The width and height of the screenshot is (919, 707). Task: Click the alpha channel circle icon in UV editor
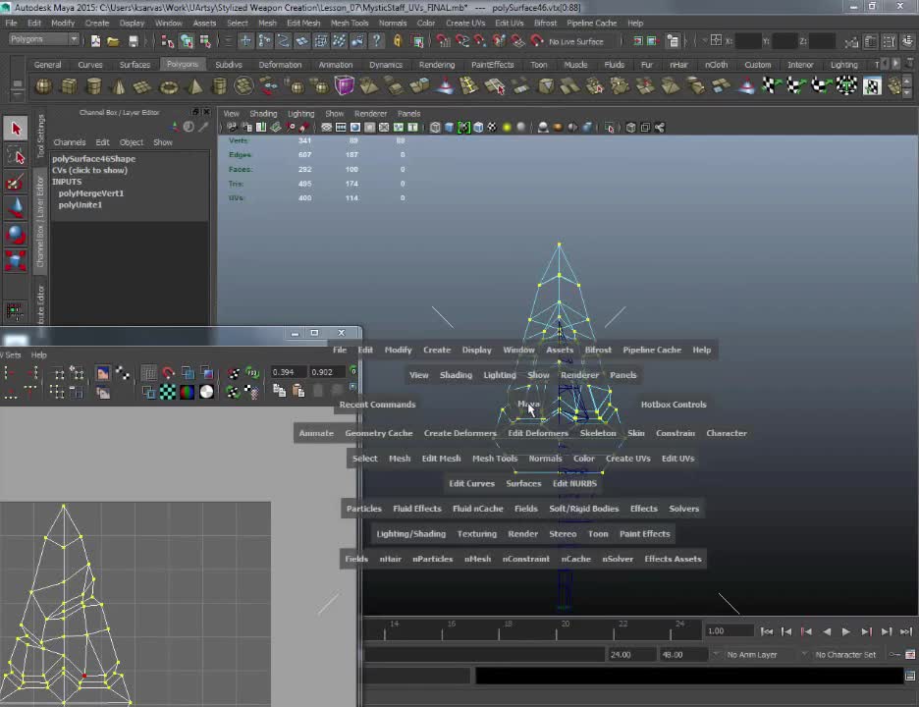pyautogui.click(x=206, y=392)
